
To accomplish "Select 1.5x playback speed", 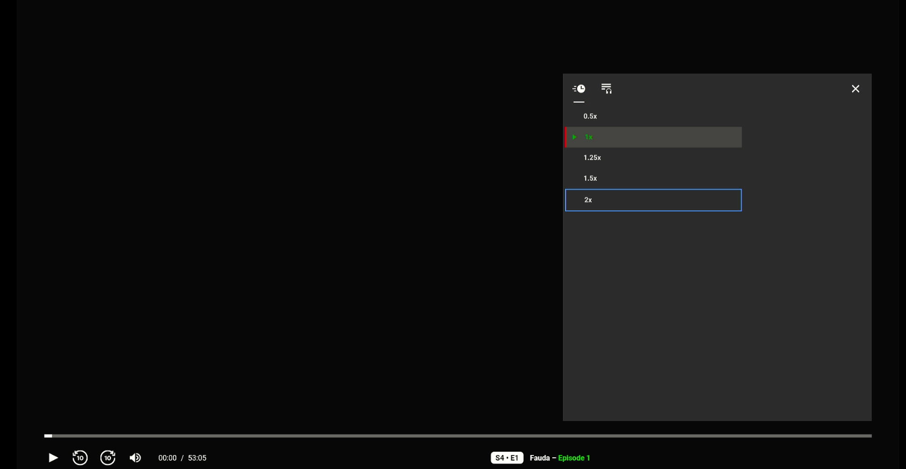I will pos(653,178).
